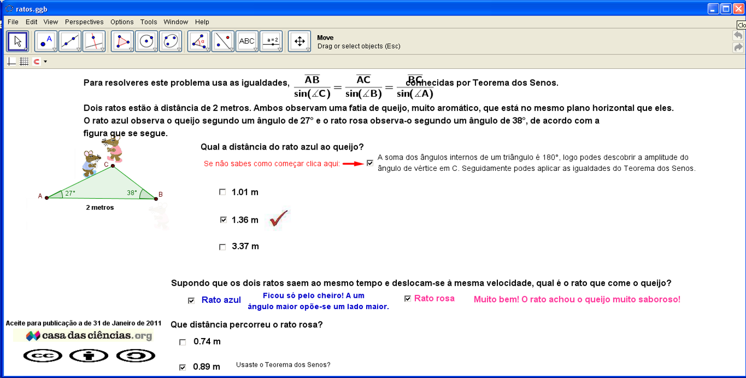This screenshot has width=746, height=378.
Task: Click the GeoGebra title bar icon
Action: click(9, 8)
